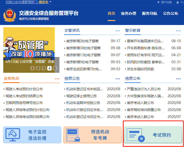Screen dimensions: 184x147
Task: Open 防风防沙防春困 article
Action: click(x=146, y=62)
